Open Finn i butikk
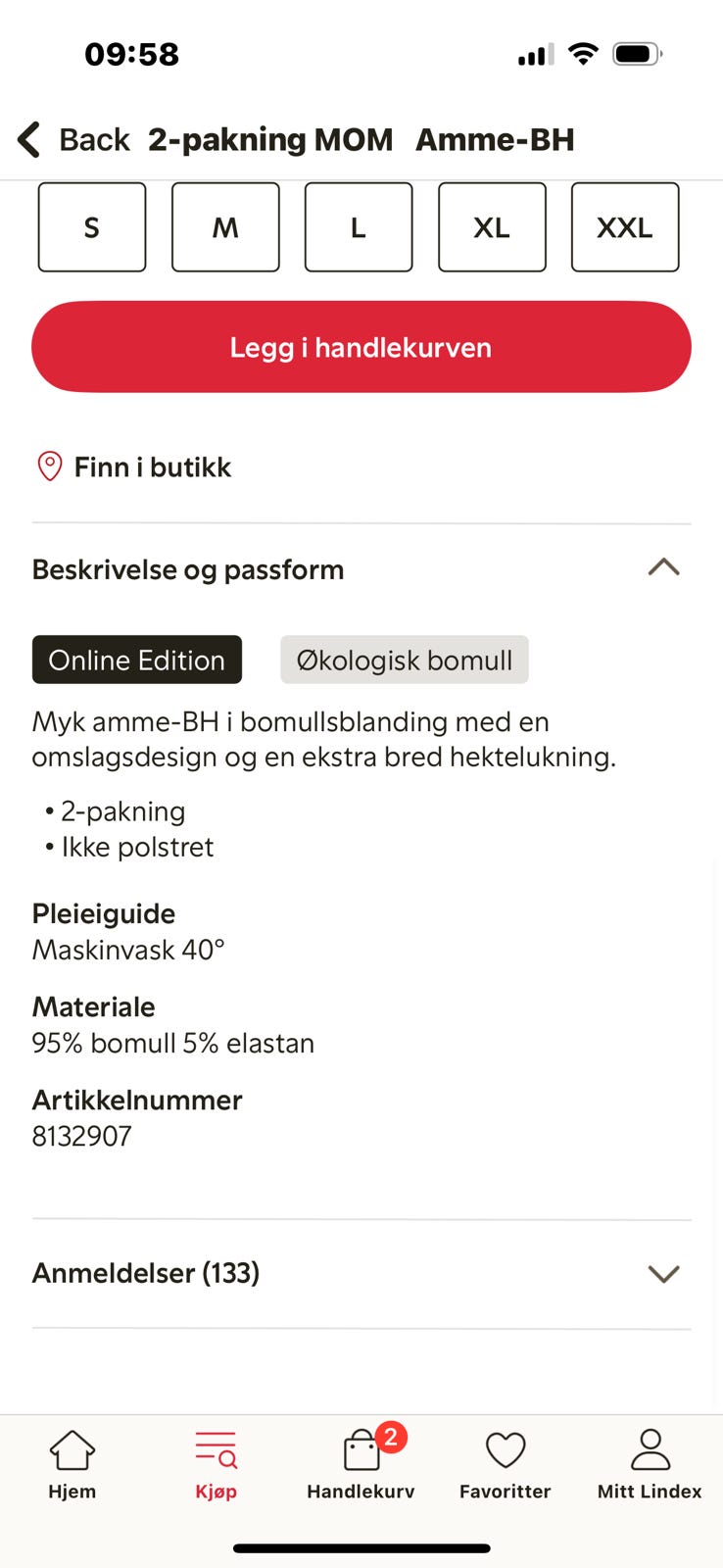 [151, 466]
